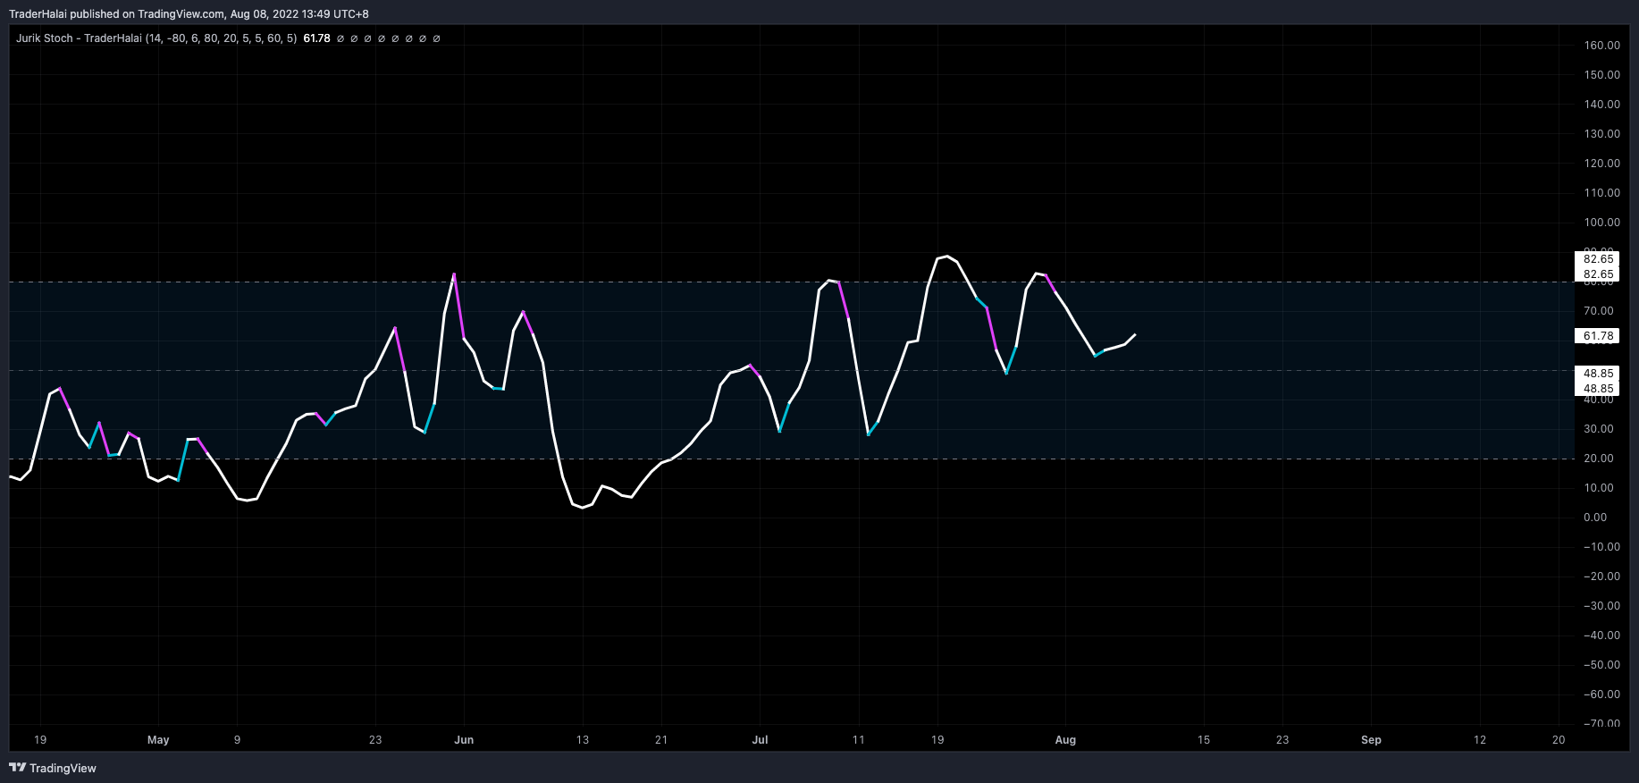Click the 160.00 price axis label
The width and height of the screenshot is (1639, 783).
(1601, 46)
